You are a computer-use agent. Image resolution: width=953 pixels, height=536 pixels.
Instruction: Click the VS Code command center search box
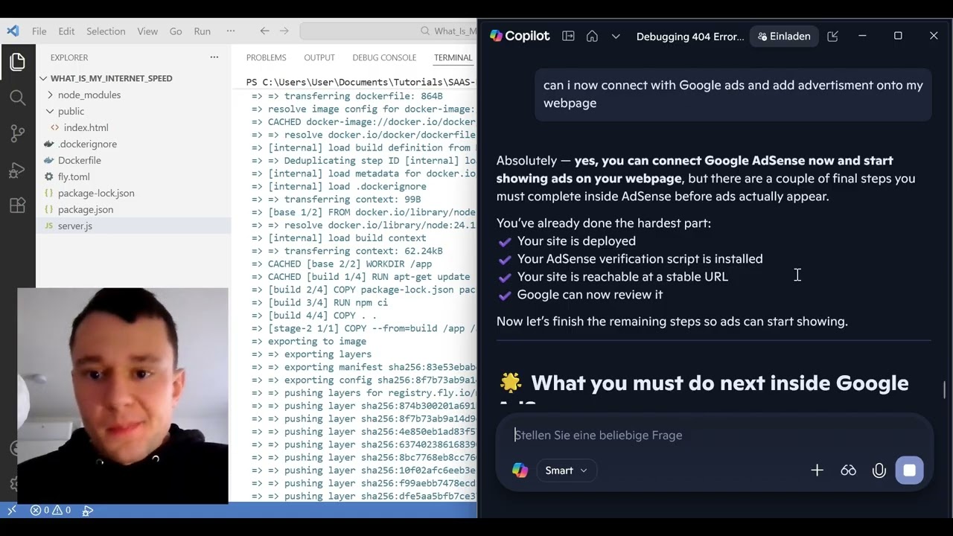pyautogui.click(x=388, y=31)
